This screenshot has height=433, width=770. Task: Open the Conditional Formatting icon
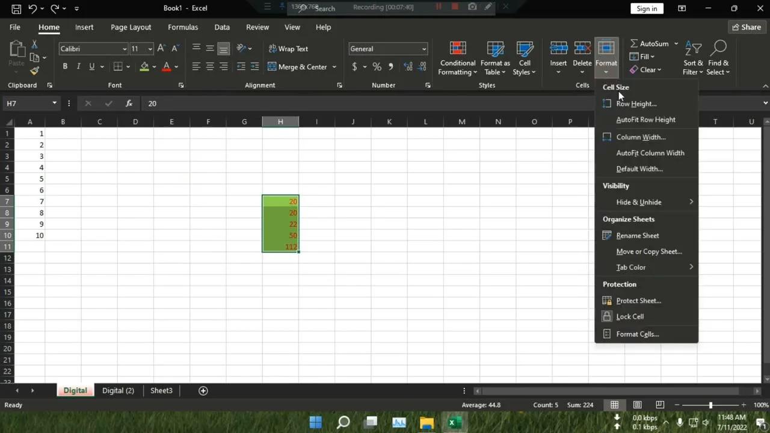pos(458,49)
